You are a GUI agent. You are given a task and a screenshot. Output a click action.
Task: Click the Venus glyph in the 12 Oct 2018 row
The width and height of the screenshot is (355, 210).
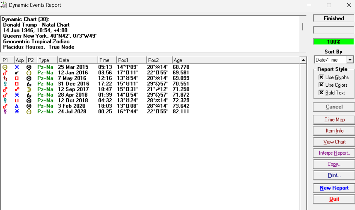pyautogui.click(x=5, y=100)
